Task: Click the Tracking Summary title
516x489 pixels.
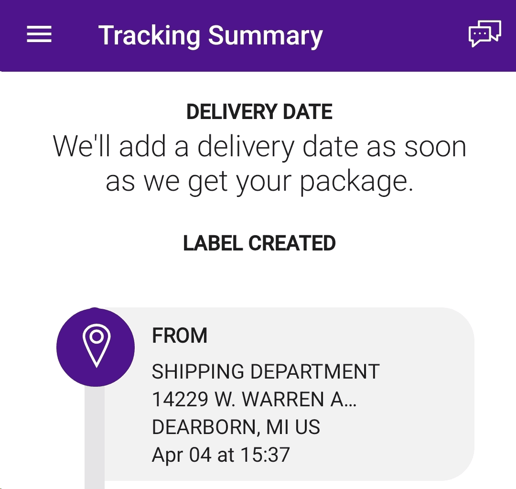Action: tap(210, 36)
